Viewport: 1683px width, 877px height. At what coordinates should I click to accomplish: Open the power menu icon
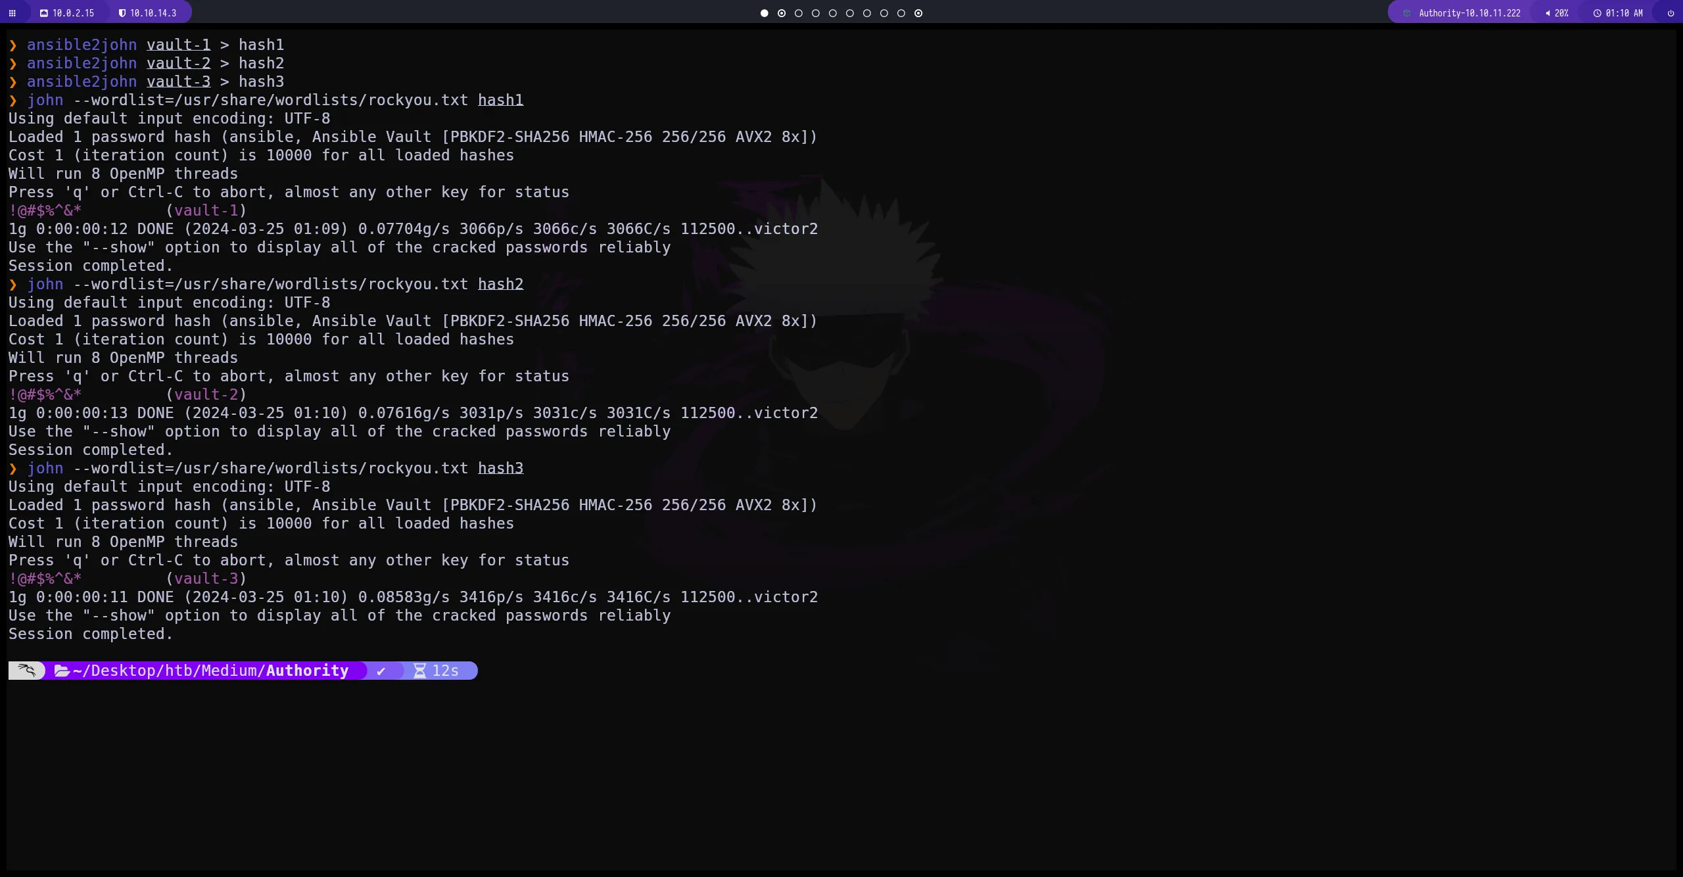tap(1671, 13)
